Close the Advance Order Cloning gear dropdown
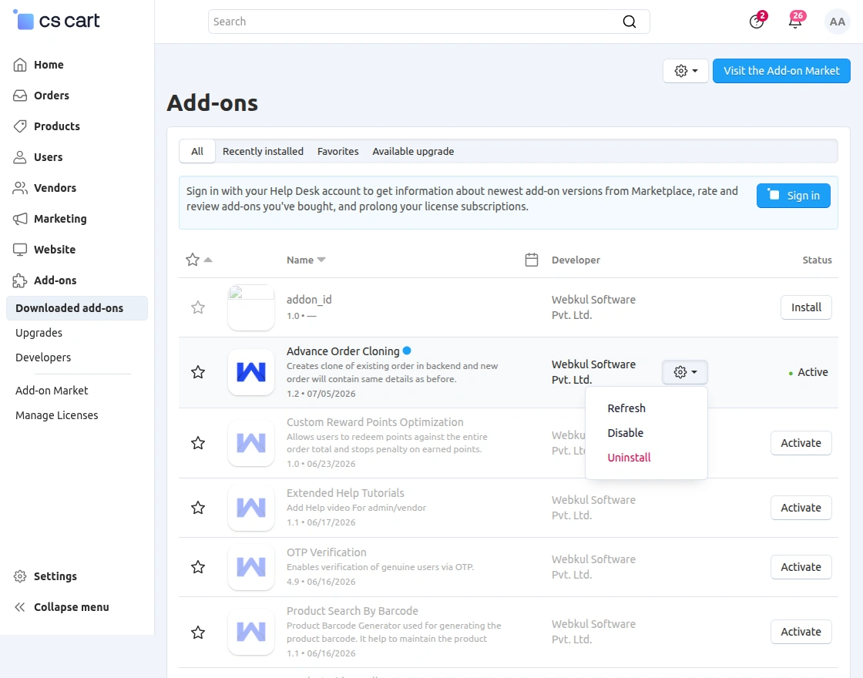The width and height of the screenshot is (863, 678). click(x=685, y=372)
